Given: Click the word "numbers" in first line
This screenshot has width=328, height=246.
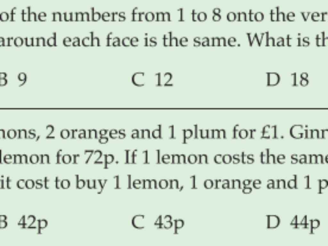Looking at the screenshot, I should click(x=89, y=15).
